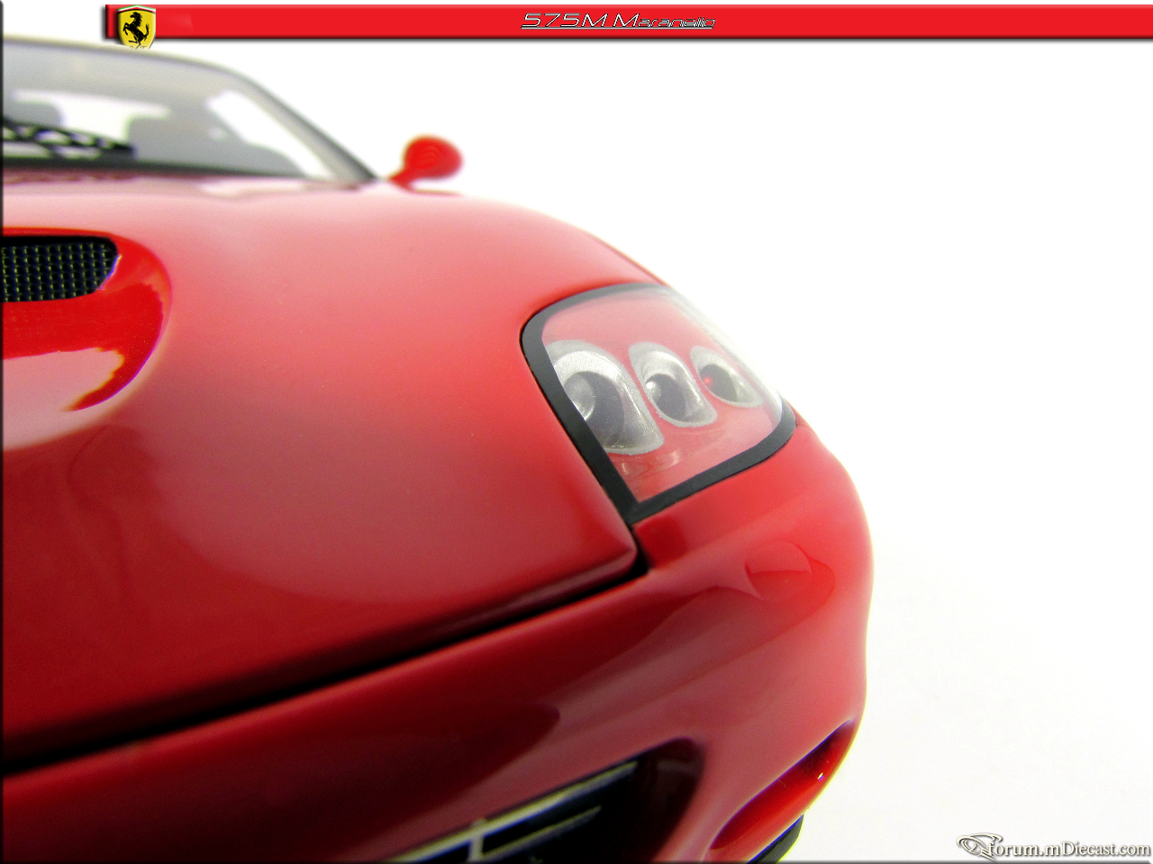Click the Ferrari prancing horse logo
Image resolution: width=1153 pixels, height=864 pixels.
[x=137, y=26]
